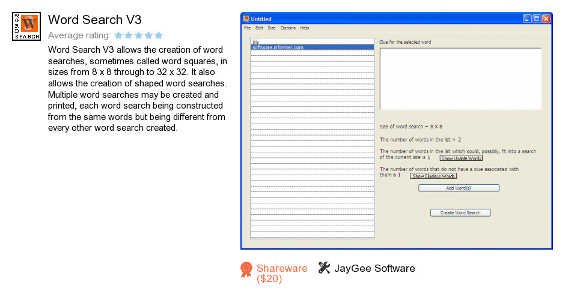Screen dimensions: 565x300
Task: Close the Untitled window
Action: [x=546, y=19]
